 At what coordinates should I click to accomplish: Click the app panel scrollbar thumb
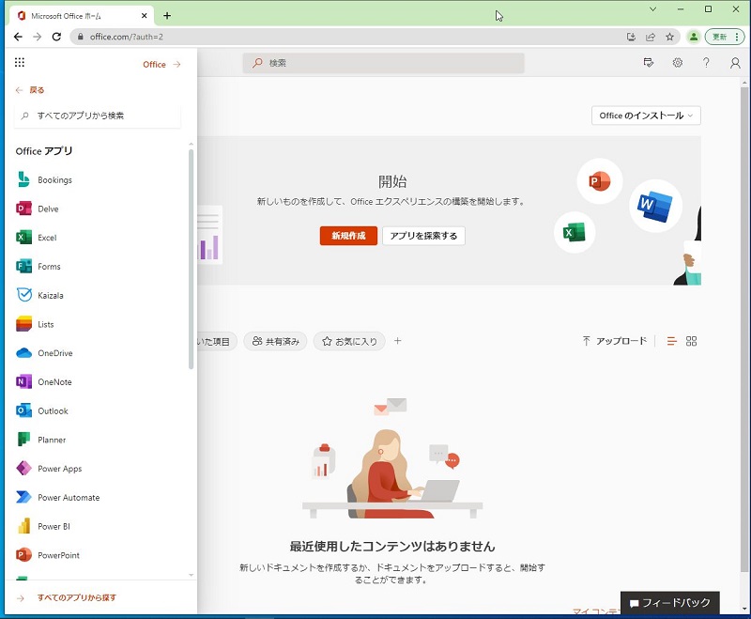[191, 259]
